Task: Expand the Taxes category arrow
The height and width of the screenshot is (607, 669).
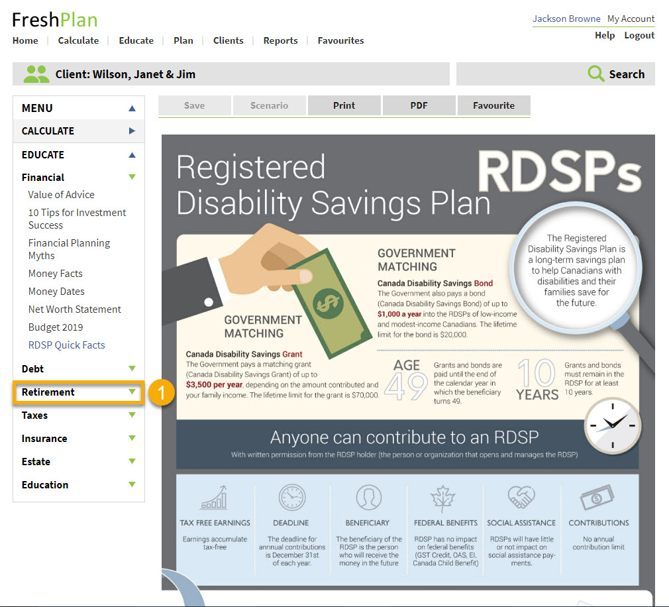Action: click(x=132, y=415)
